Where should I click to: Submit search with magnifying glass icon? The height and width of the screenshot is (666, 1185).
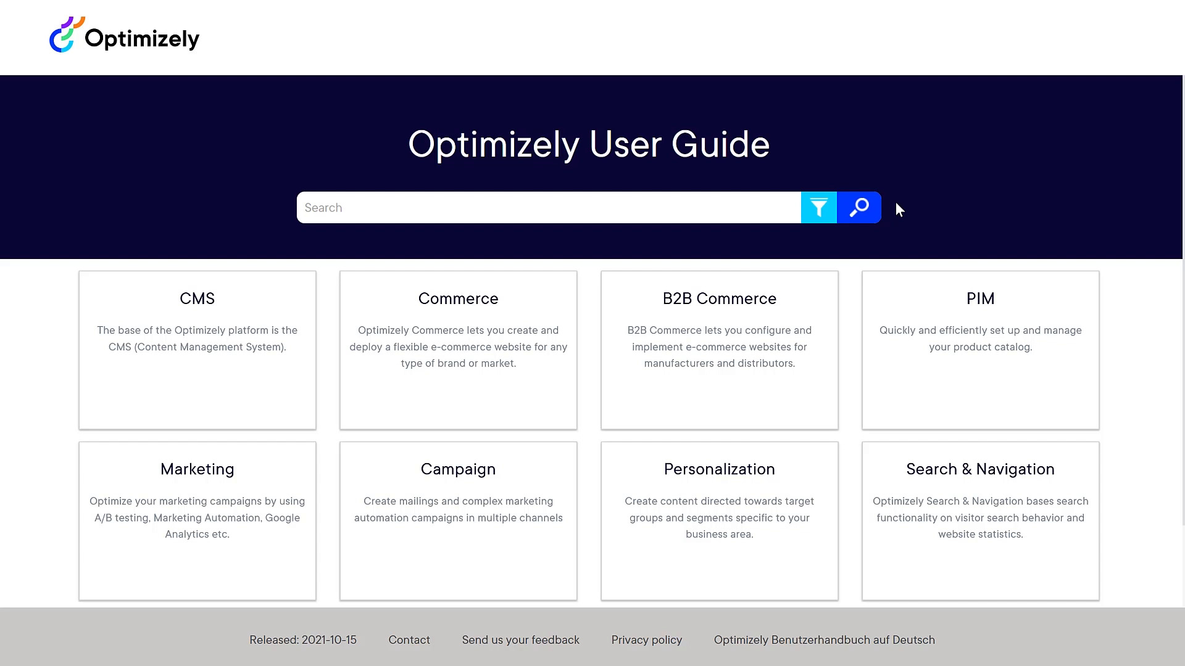pyautogui.click(x=859, y=208)
